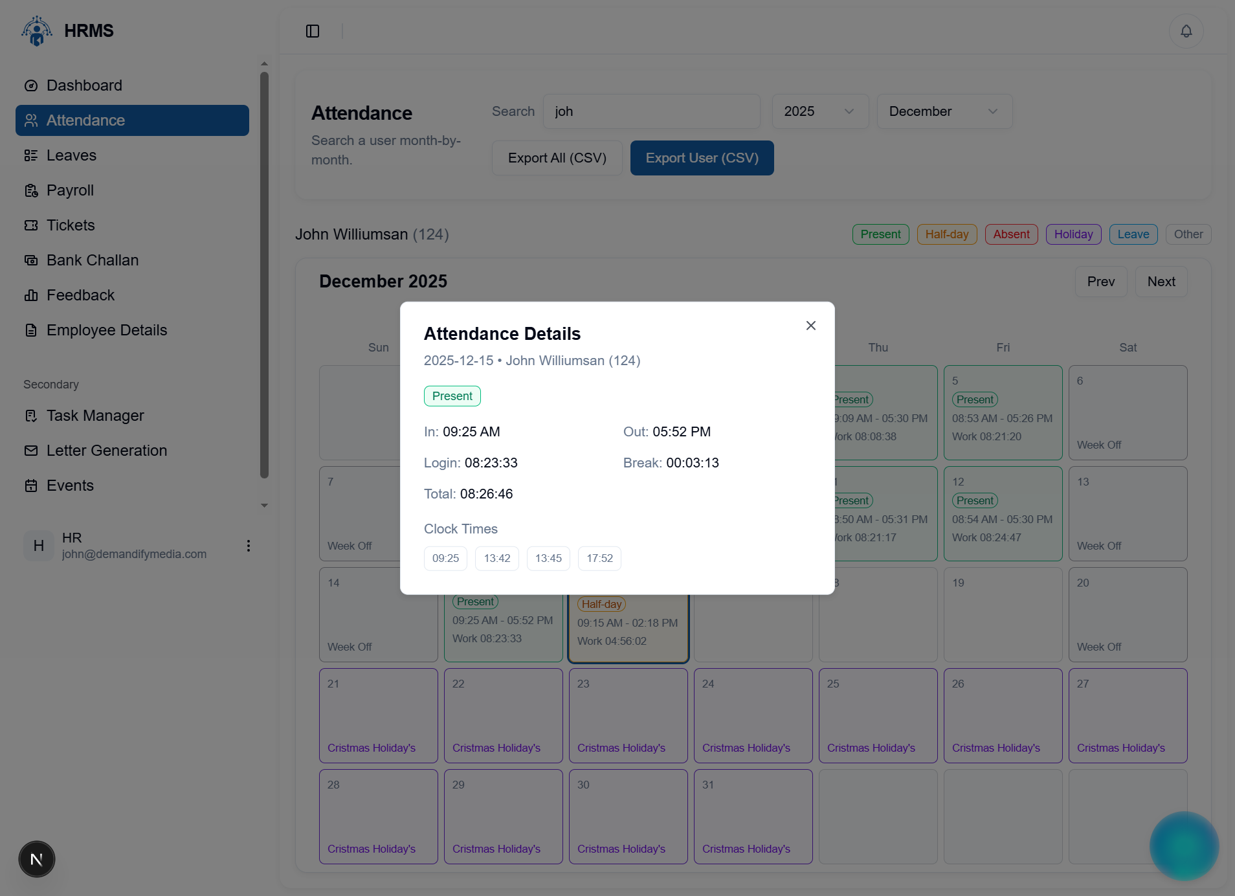Image resolution: width=1235 pixels, height=896 pixels.
Task: Click the HRMS logo icon
Action: [37, 30]
